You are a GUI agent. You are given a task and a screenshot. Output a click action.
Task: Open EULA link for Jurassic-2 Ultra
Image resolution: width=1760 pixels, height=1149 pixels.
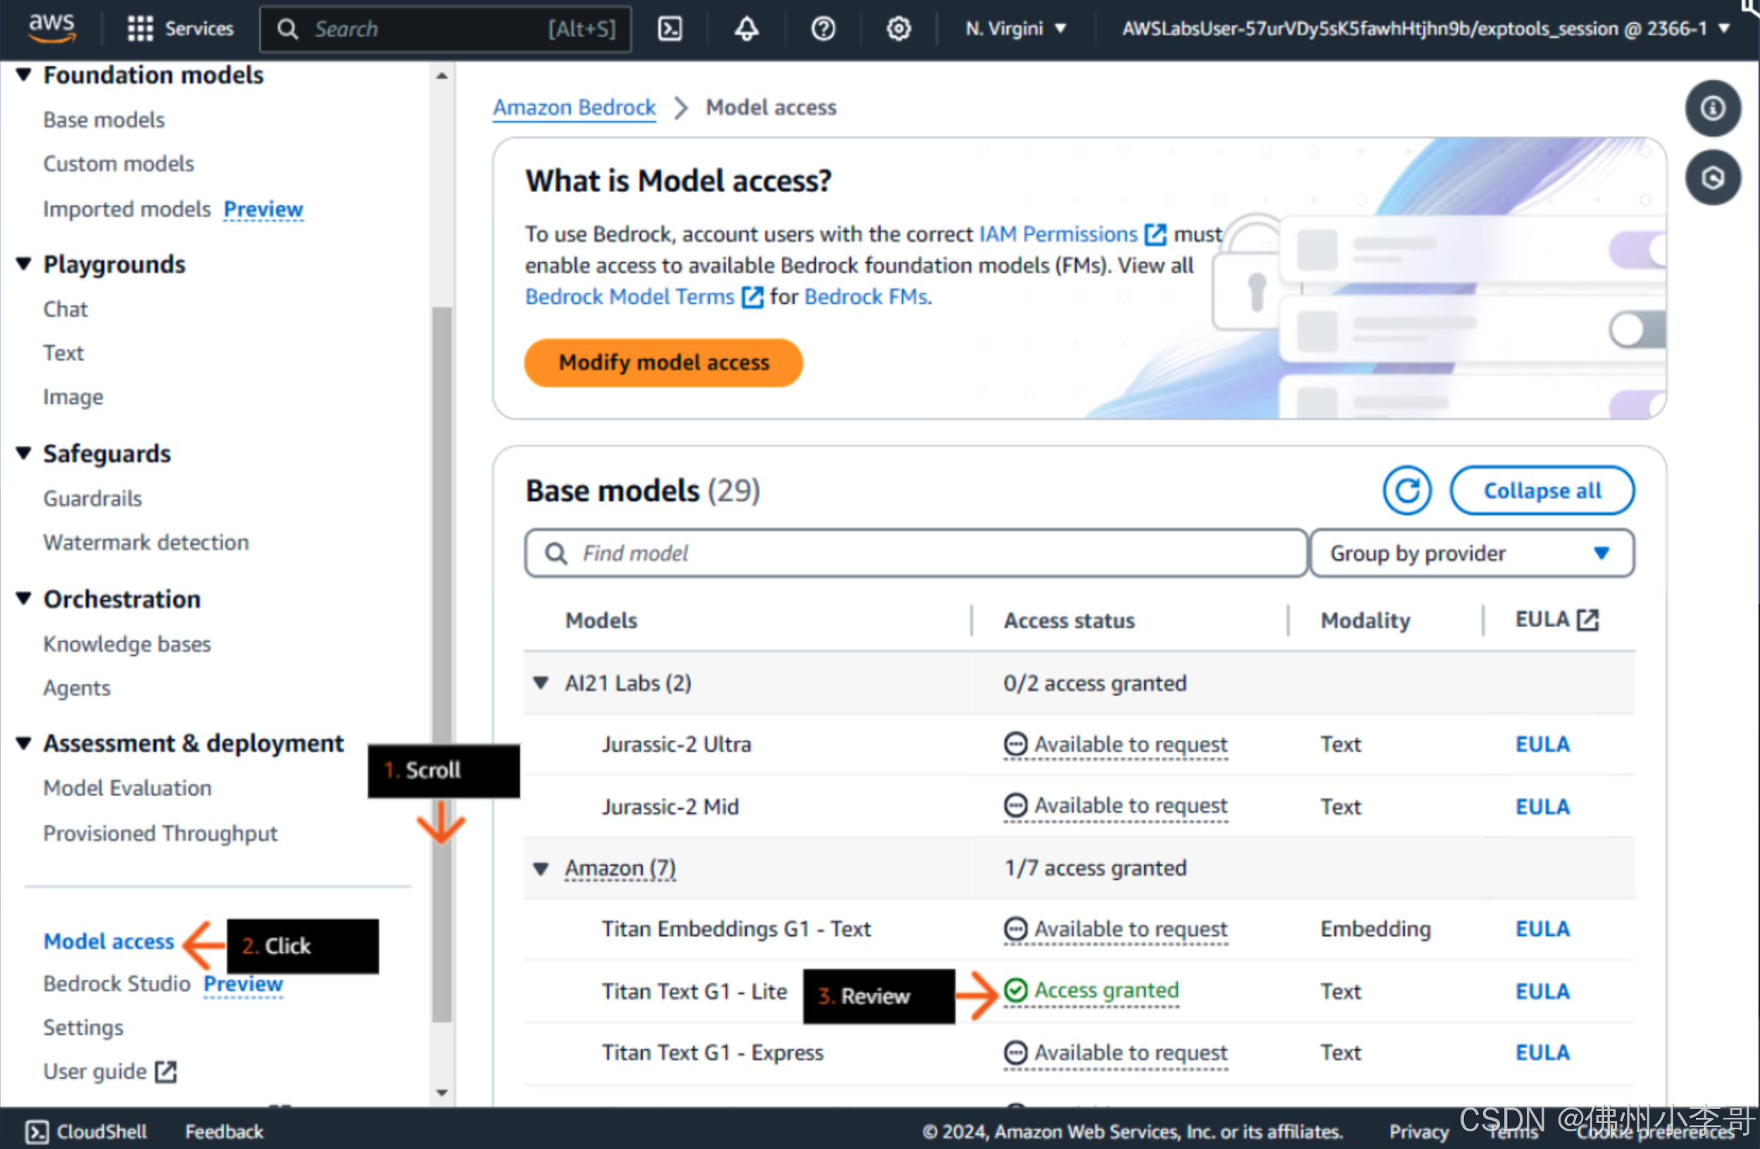[1542, 744]
